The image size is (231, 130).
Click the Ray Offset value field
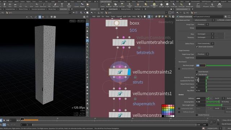point(201,91)
